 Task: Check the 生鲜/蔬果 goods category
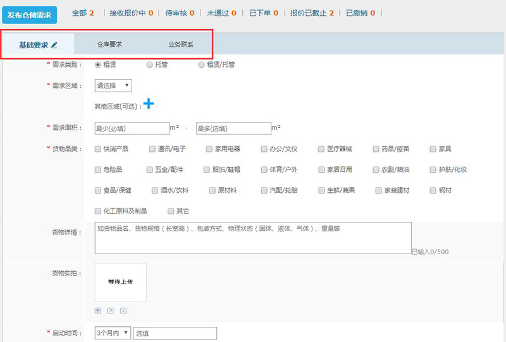pyautogui.click(x=321, y=190)
